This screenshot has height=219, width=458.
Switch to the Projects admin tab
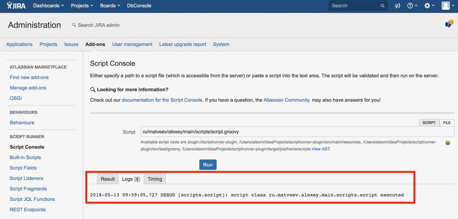point(49,44)
